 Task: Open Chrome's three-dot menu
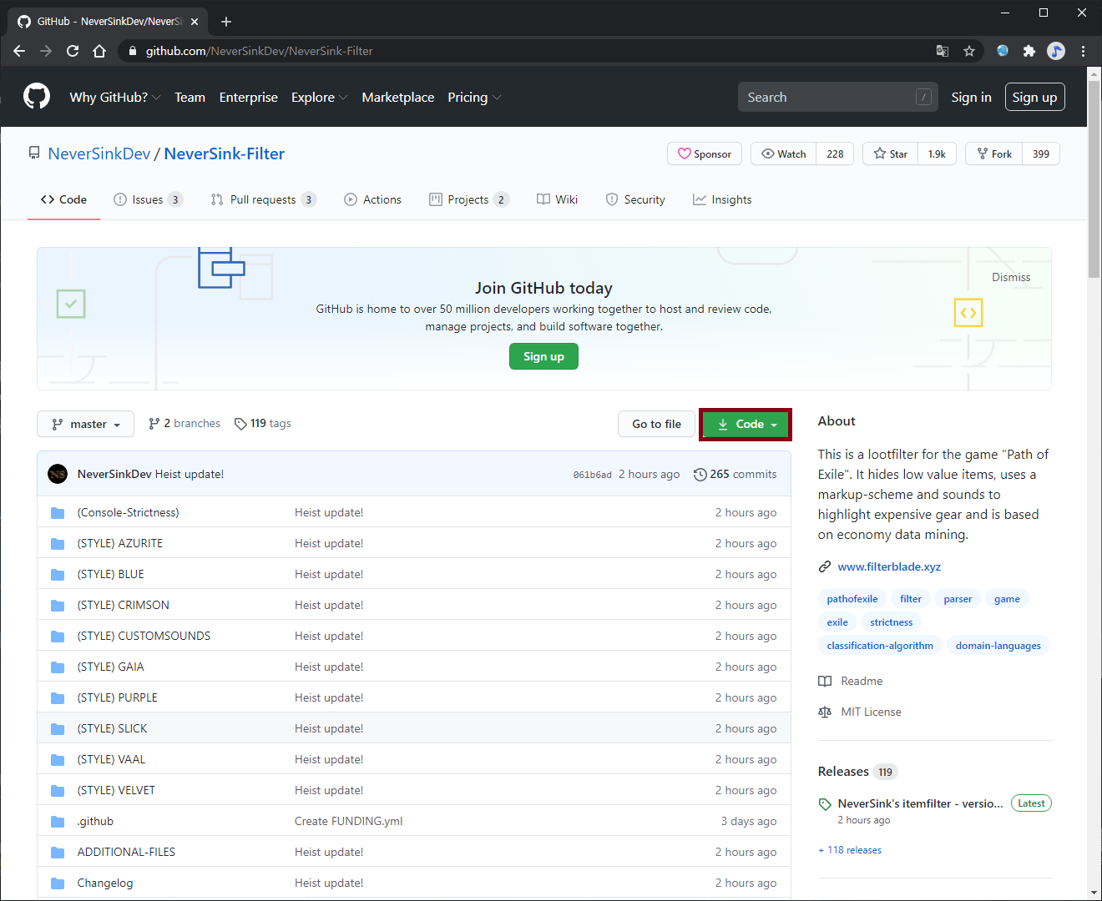(x=1083, y=51)
